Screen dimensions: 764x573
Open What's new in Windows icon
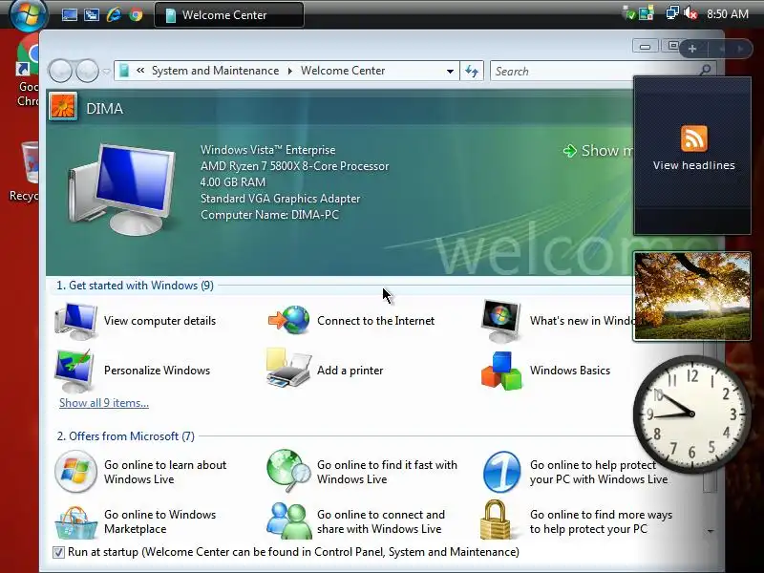tap(501, 321)
